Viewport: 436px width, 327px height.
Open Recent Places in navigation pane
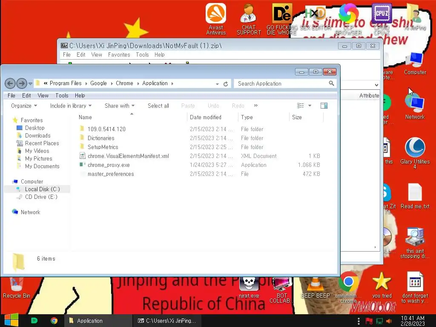point(42,143)
